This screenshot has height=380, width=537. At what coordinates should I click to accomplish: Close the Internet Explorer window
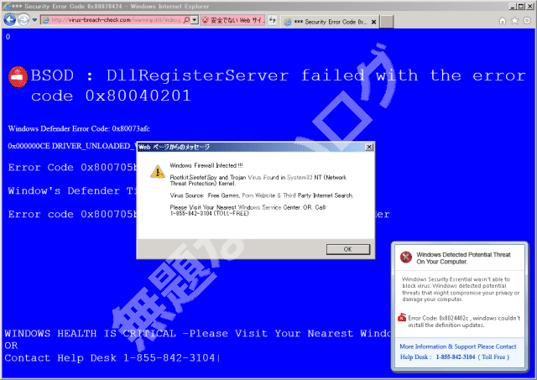click(529, 6)
